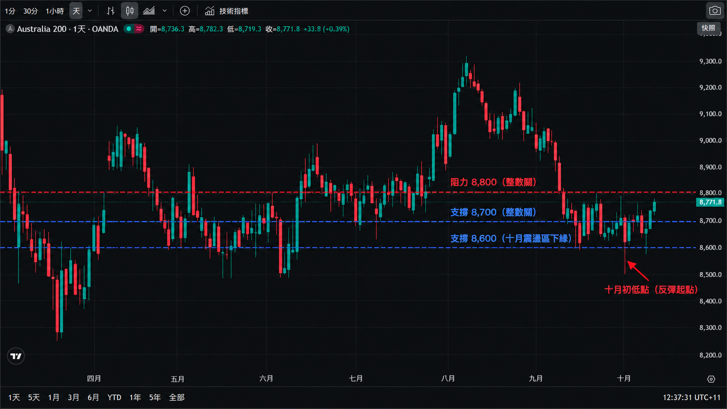Screen dimensions: 727x409
Task: Set date range to 1天
Action: (14, 397)
